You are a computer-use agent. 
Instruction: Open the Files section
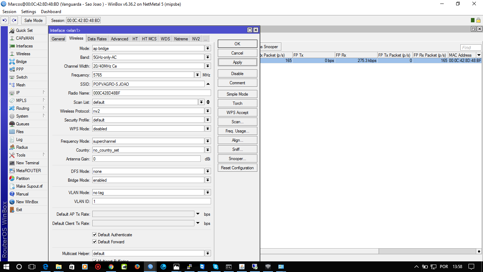point(20,132)
